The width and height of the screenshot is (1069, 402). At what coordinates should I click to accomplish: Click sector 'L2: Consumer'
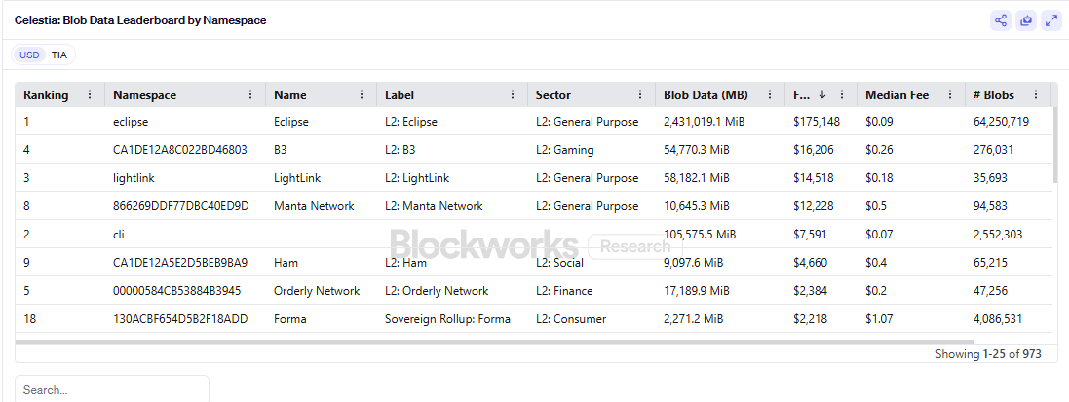pyautogui.click(x=571, y=319)
